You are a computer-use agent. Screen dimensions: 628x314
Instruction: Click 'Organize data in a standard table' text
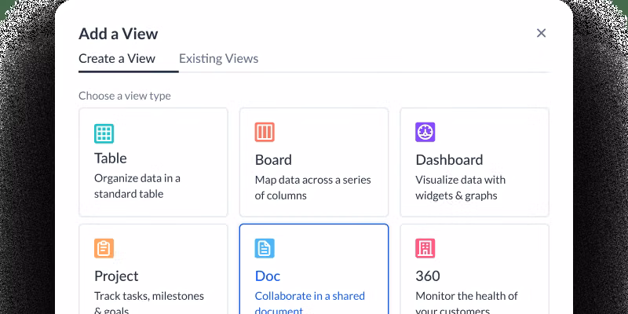(137, 186)
